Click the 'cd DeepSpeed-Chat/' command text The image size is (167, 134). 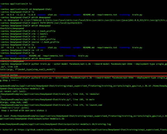click(40, 9)
